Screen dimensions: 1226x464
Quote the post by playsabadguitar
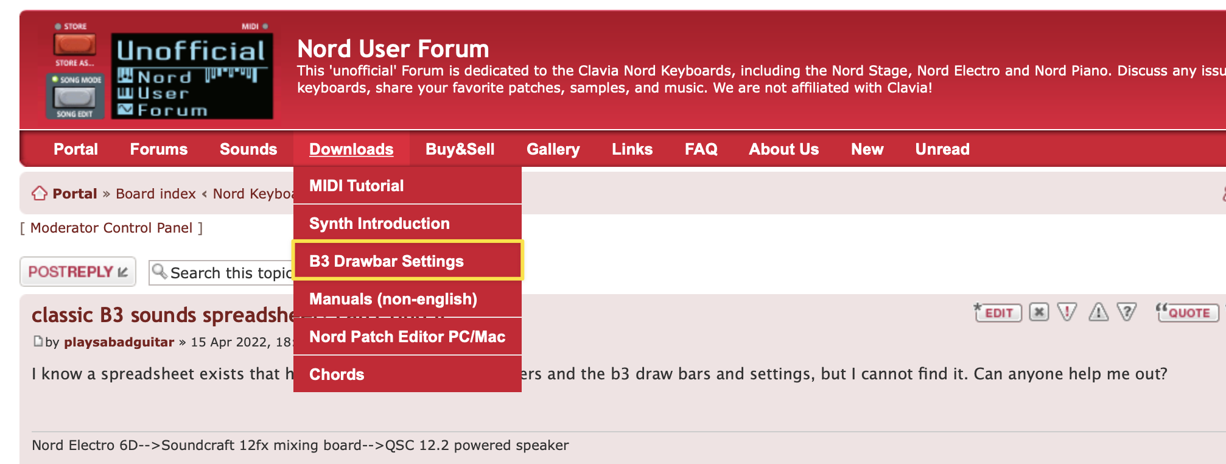[1188, 312]
